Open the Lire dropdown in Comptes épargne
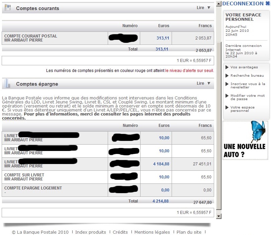The image size is (271, 235). click(203, 83)
